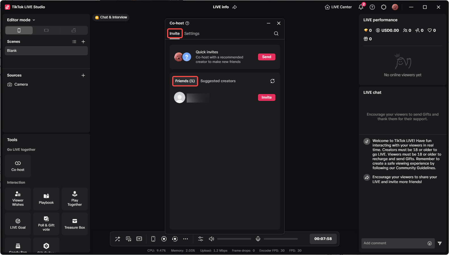Click share arrow next to LIVE info

pyautogui.click(x=235, y=7)
